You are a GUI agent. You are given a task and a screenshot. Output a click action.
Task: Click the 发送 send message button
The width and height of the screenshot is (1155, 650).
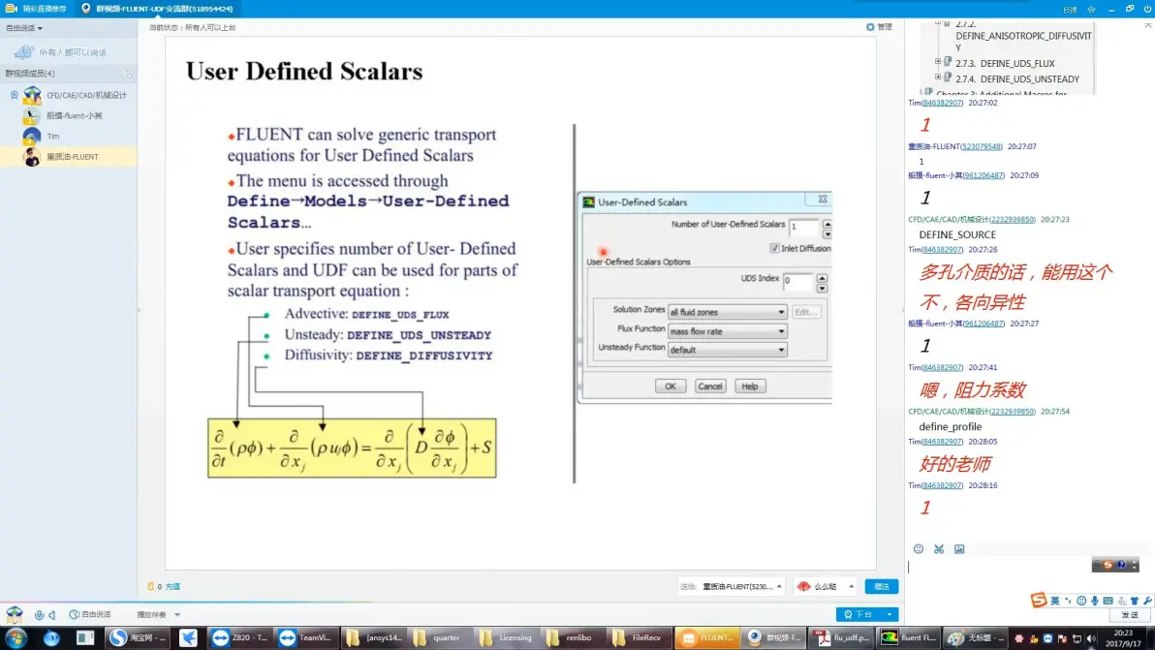(x=1130, y=615)
